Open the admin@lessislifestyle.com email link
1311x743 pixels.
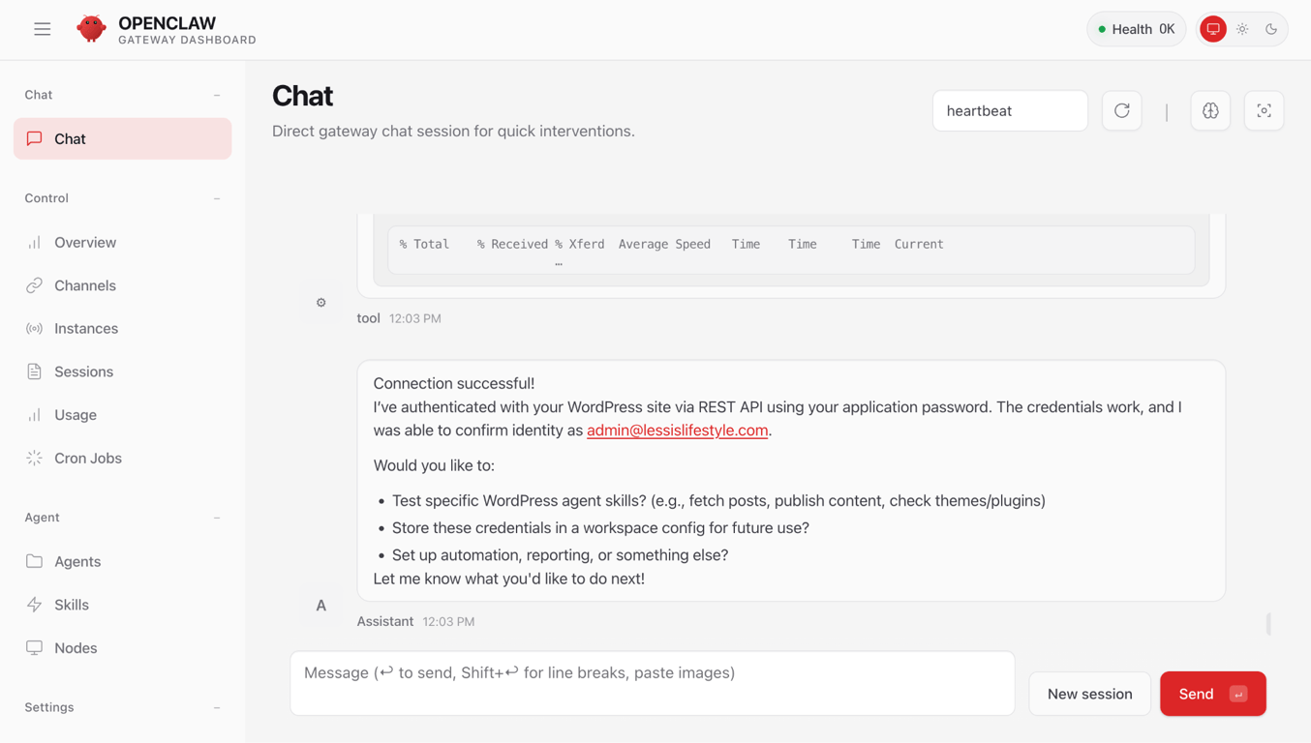pyautogui.click(x=677, y=431)
